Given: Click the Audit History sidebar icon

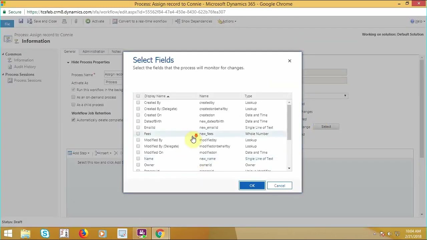Looking at the screenshot, I should pos(10,67).
